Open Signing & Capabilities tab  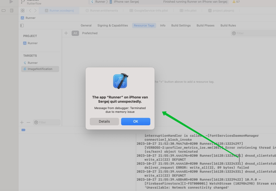pyautogui.click(x=113, y=26)
